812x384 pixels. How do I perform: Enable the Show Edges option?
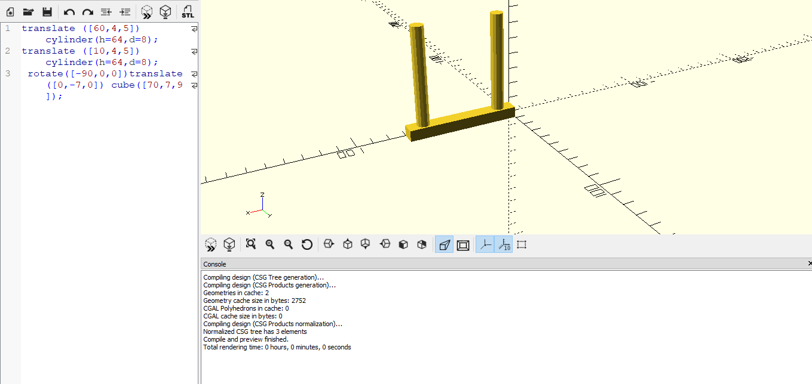click(x=522, y=244)
